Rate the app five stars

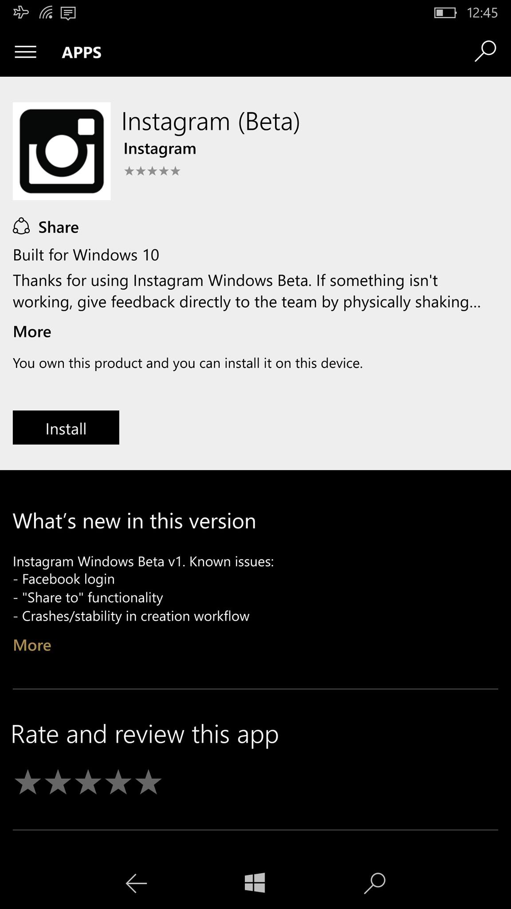tap(148, 782)
